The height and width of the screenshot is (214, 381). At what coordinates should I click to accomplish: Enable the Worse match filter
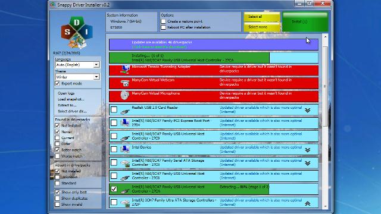[x=57, y=156]
